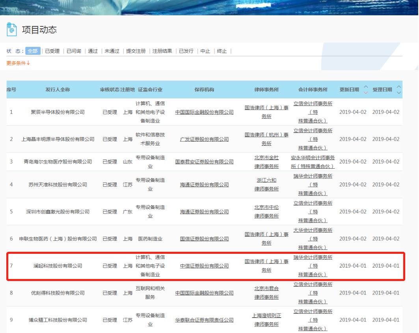Select the 全部 status filter
Image resolution: width=419 pixels, height=333 pixels.
[33, 51]
